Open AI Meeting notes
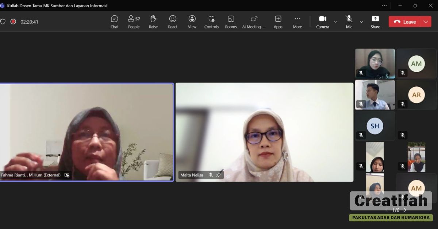Screen dimensions: 438x229 254,22
